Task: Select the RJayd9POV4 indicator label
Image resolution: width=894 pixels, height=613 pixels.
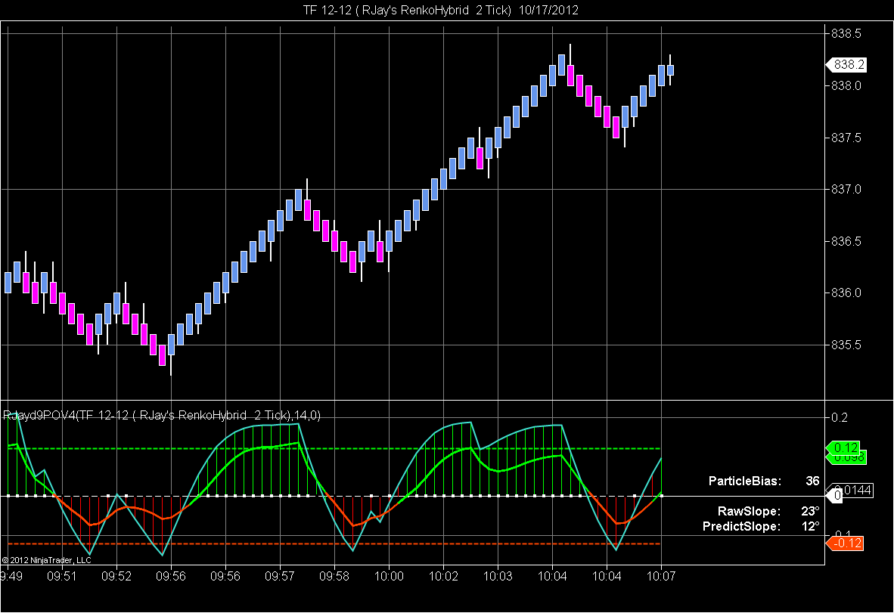Action: pos(162,415)
